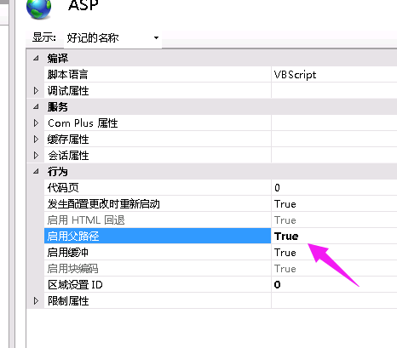This screenshot has width=397, height=348.
Task: Expand the 调试属性 node
Action: click(36, 91)
